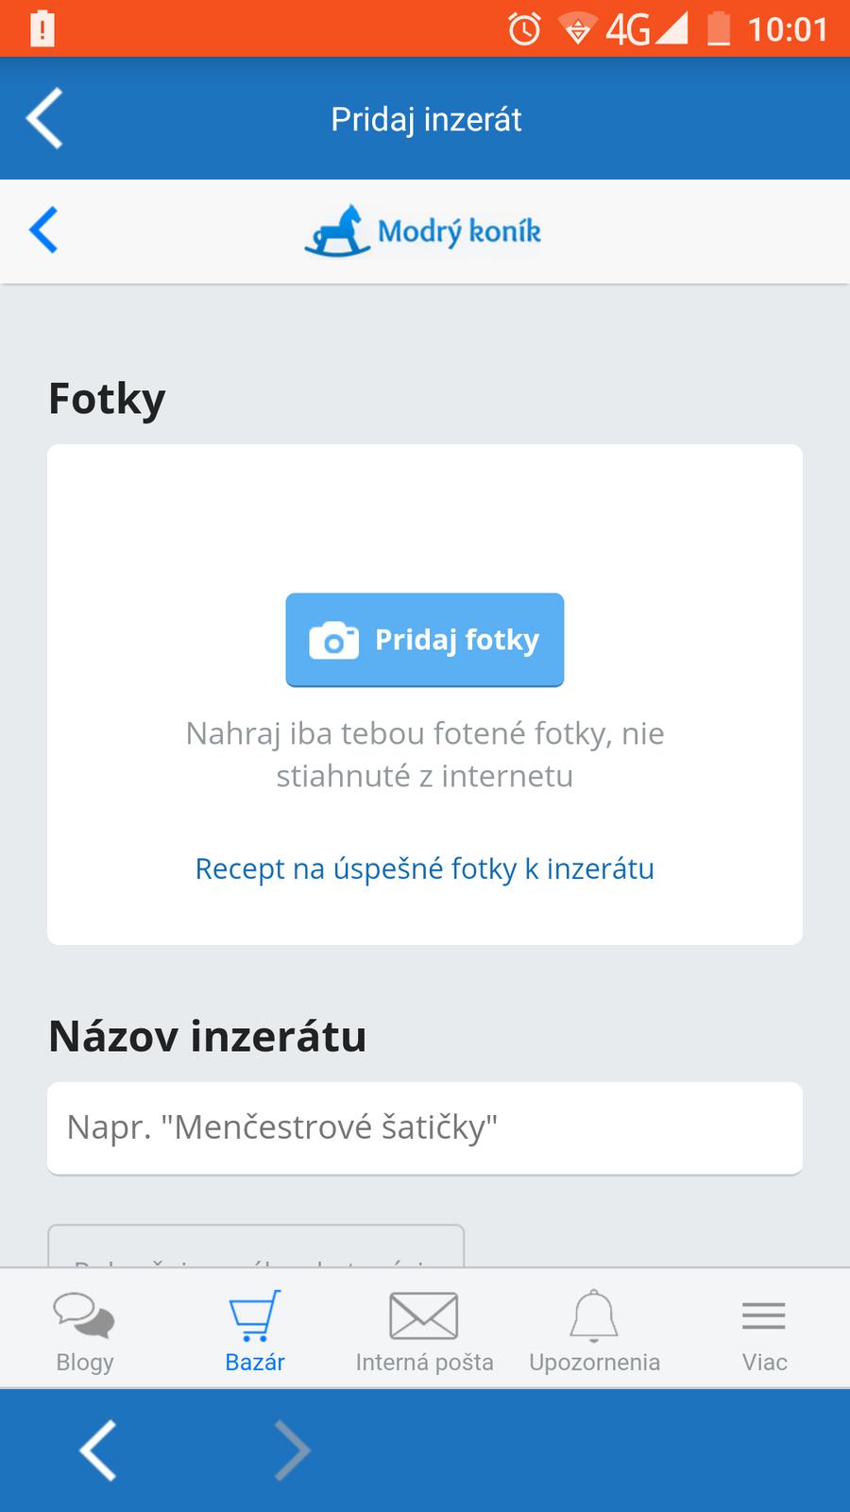Go forward using bottom bar right arrow

point(292,1450)
